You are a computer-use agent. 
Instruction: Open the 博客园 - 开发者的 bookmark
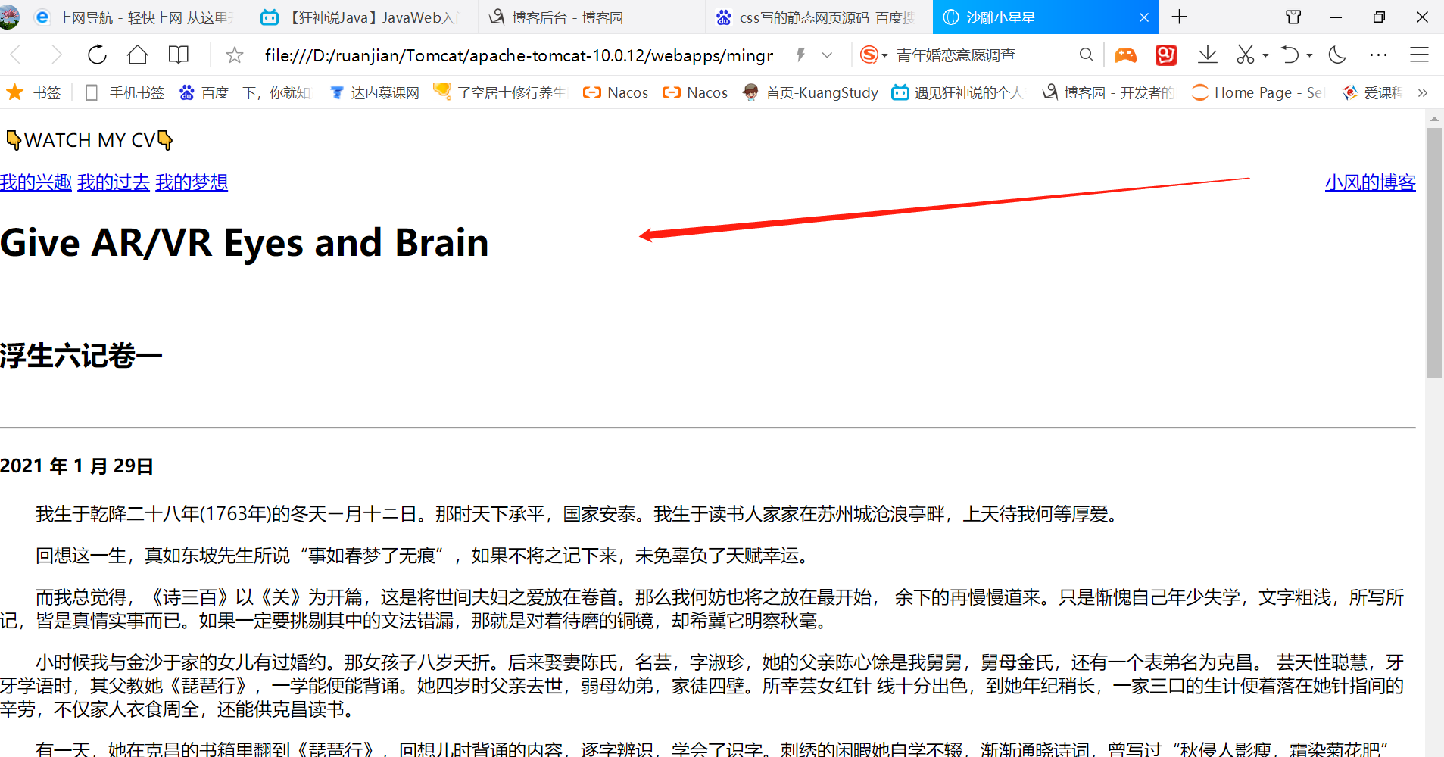click(1109, 92)
